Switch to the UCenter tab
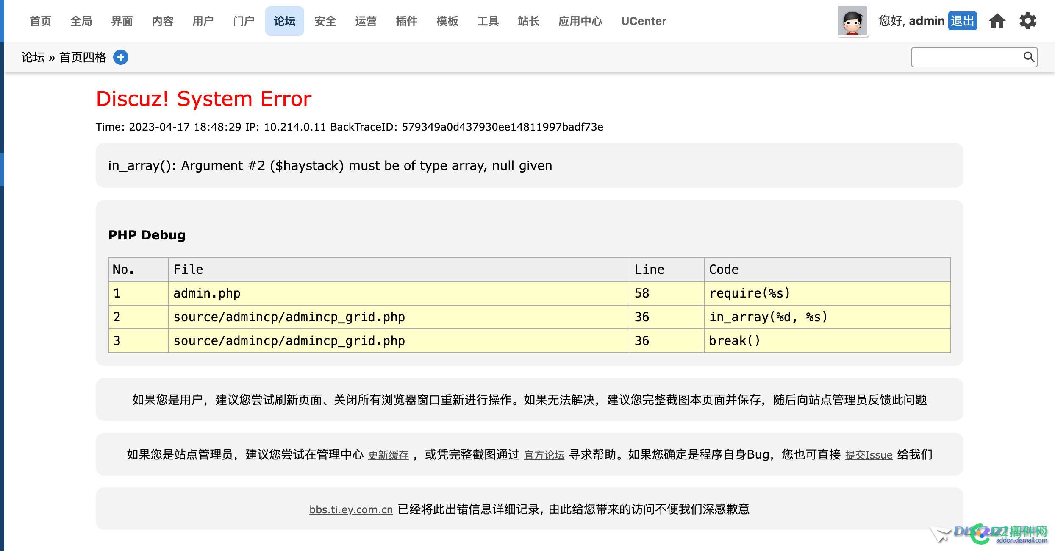The image size is (1055, 551). point(644,21)
